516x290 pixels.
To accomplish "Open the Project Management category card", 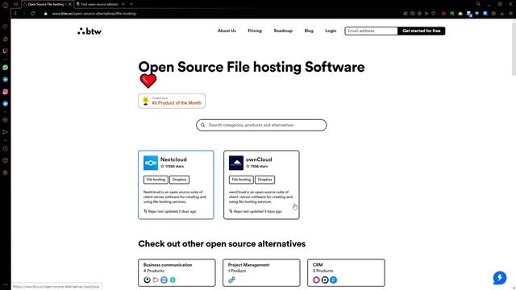I will [x=261, y=272].
